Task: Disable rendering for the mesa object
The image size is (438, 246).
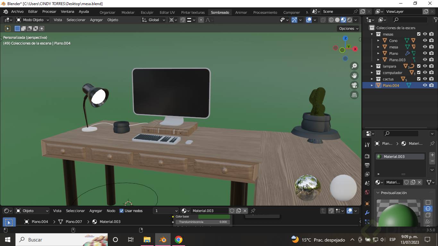Action: click(x=432, y=47)
